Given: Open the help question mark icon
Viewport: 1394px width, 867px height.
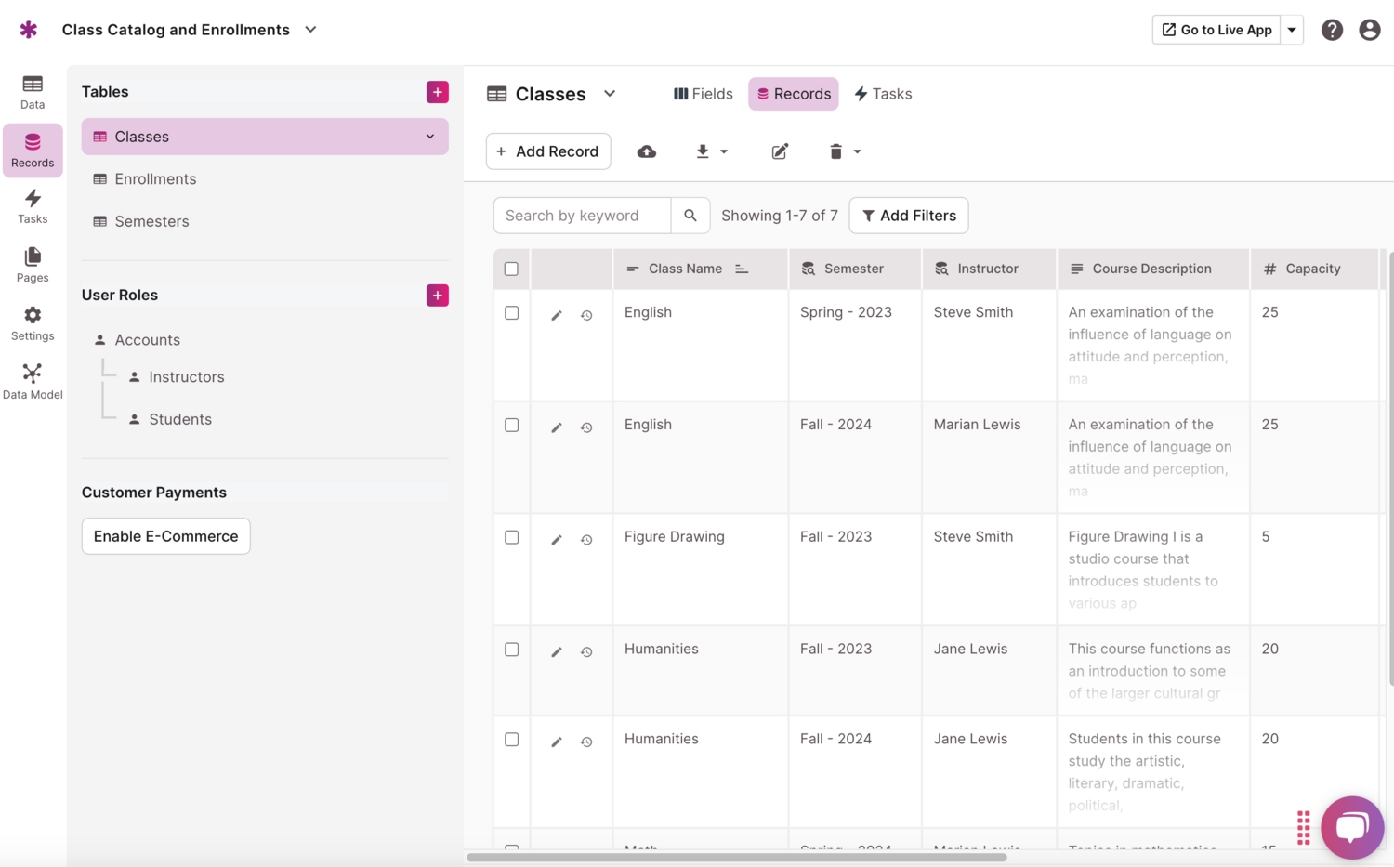Looking at the screenshot, I should pyautogui.click(x=1332, y=30).
